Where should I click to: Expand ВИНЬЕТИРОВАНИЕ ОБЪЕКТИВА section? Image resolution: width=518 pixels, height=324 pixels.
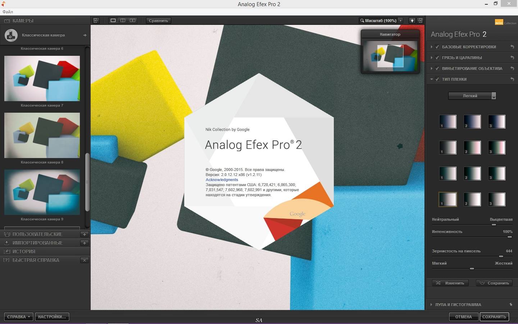432,68
